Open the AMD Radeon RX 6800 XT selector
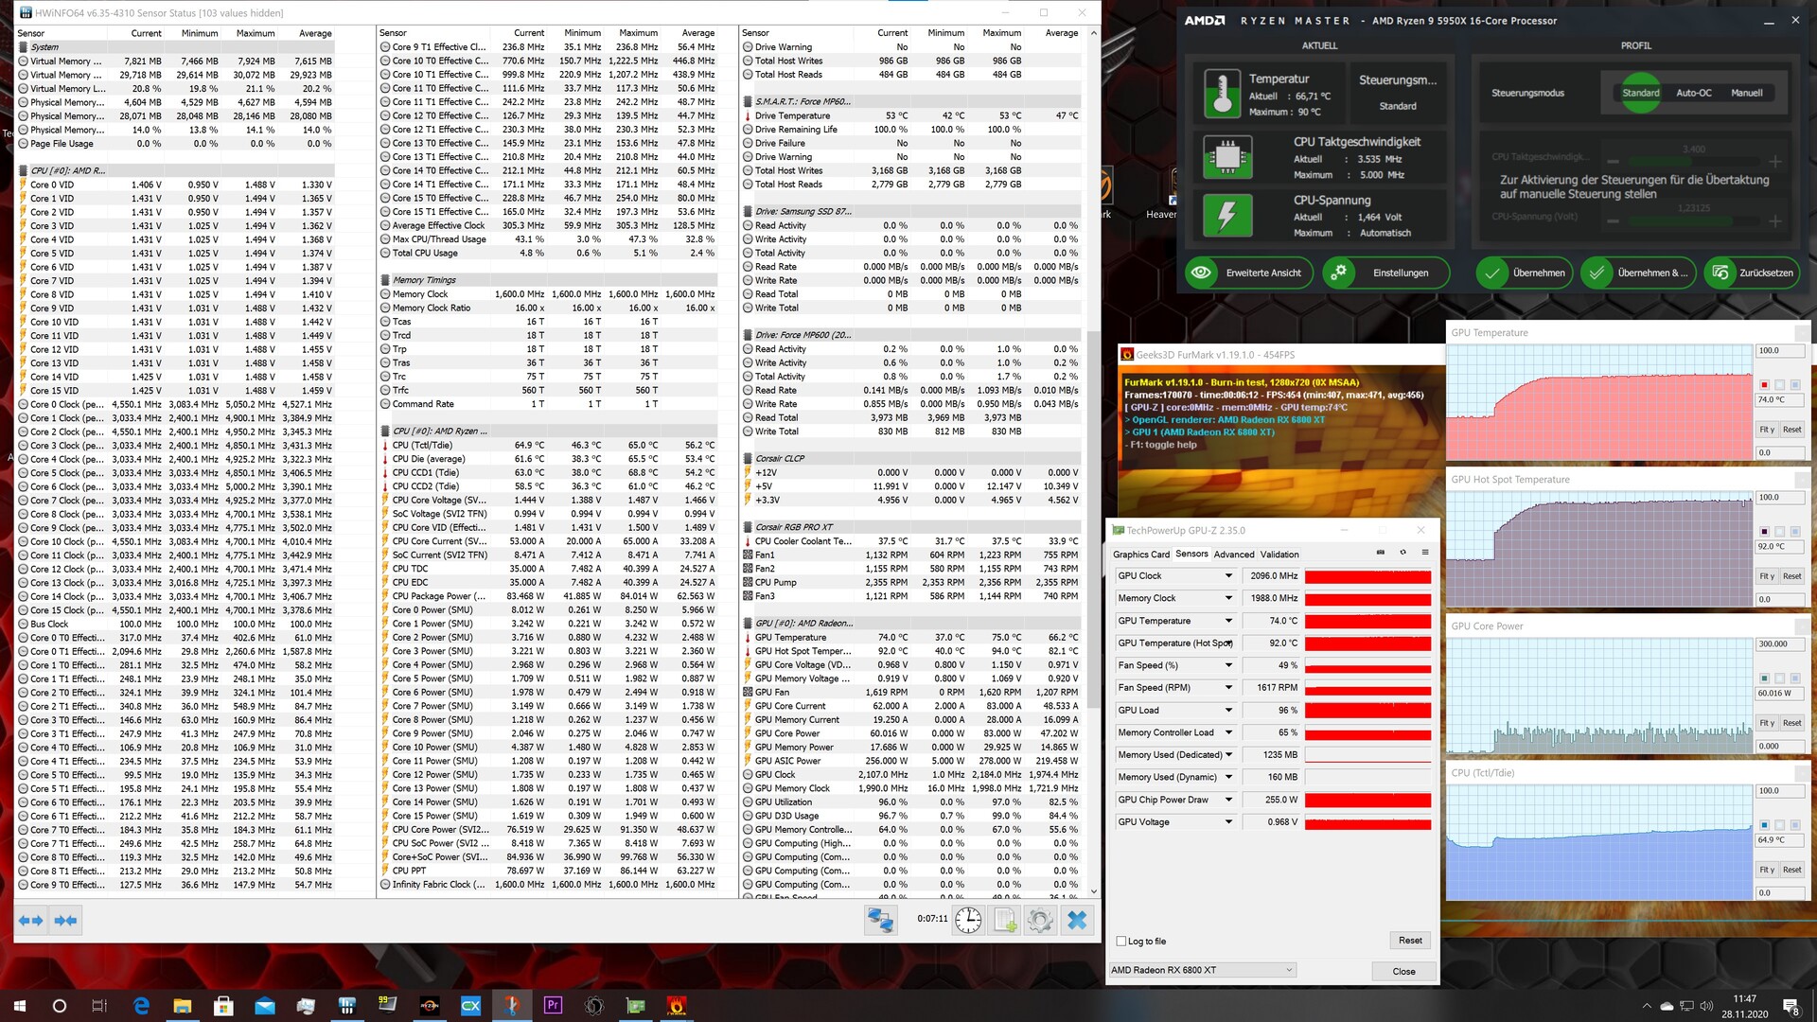The width and height of the screenshot is (1817, 1022). pos(1202,970)
